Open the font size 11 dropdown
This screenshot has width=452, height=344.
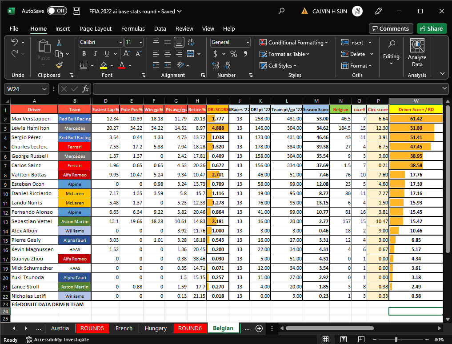pos(141,42)
